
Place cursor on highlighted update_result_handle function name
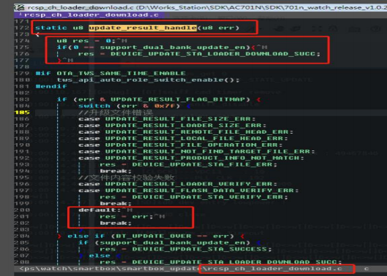point(143,28)
